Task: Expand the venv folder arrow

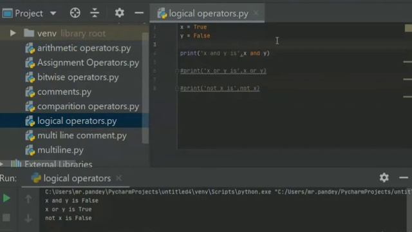Action: tap(13, 33)
